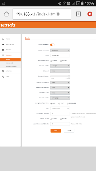Open the Country/Region dropdown
This screenshot has height=171, width=96.
(x=60, y=50)
